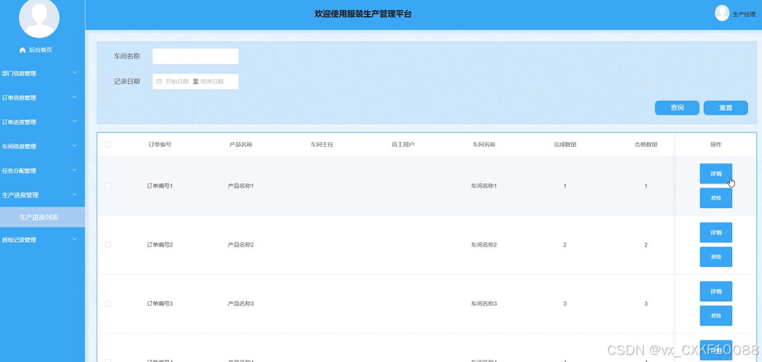The height and width of the screenshot is (362, 762).
Task: Click the cell 订单编号3
Action: coord(160,303)
